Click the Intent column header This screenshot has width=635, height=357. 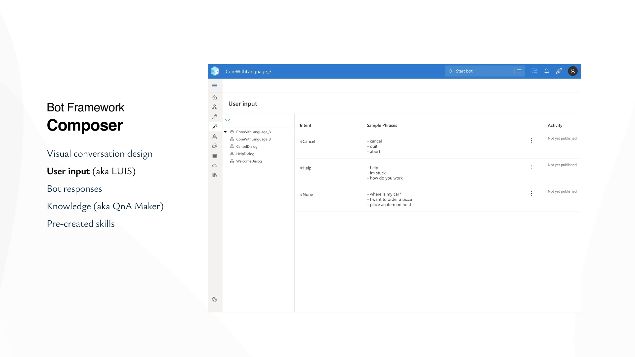(306, 125)
